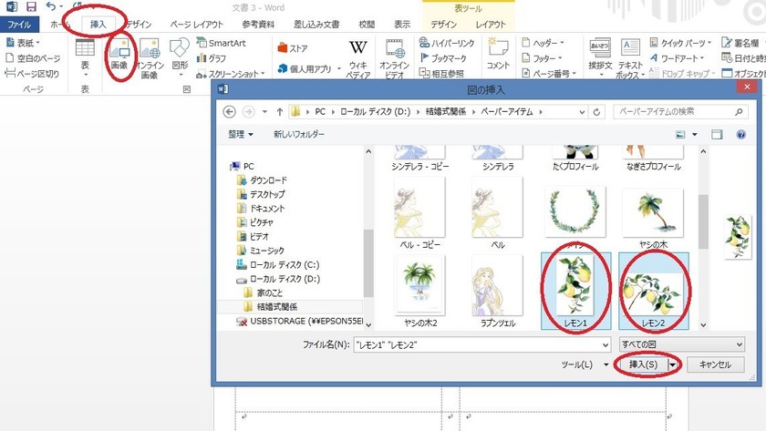Viewport: 766px width, 431px height.
Task: Select ドキュメント folder in tree
Action: point(261,209)
